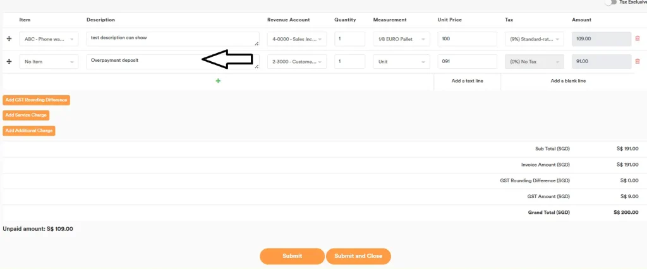Submit the invoice
This screenshot has width=647, height=270.
tap(292, 256)
